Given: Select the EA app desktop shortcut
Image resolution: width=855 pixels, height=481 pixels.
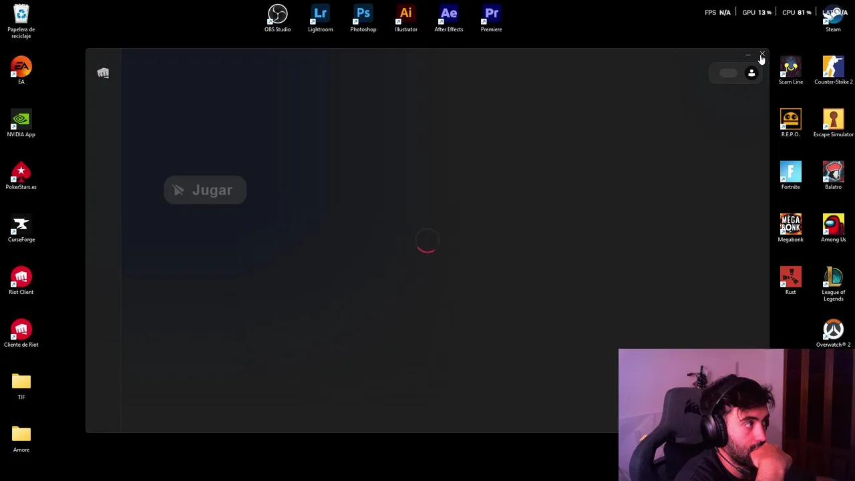Looking at the screenshot, I should (21, 70).
